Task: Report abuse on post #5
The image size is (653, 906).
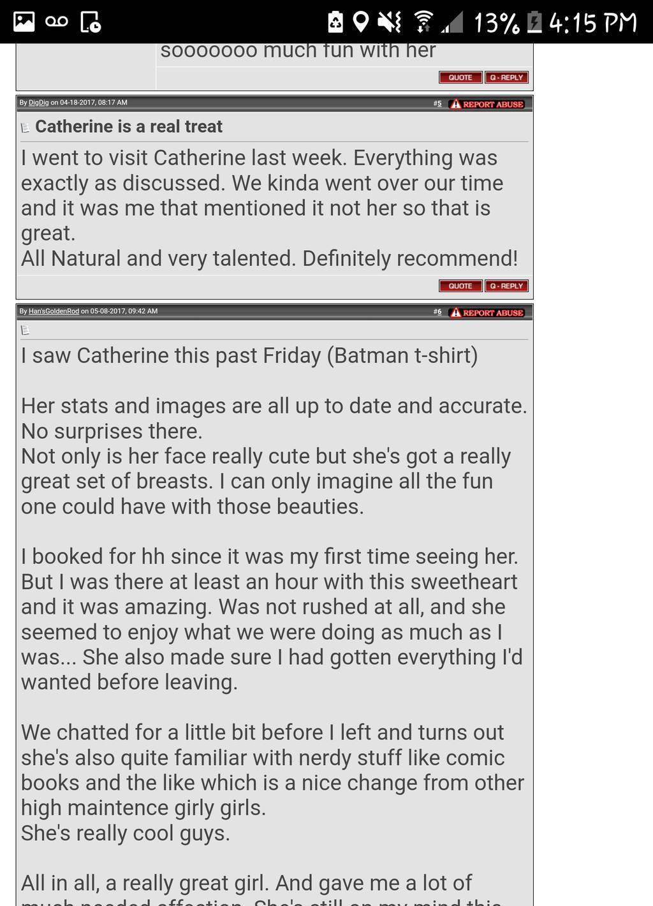Action: [487, 104]
